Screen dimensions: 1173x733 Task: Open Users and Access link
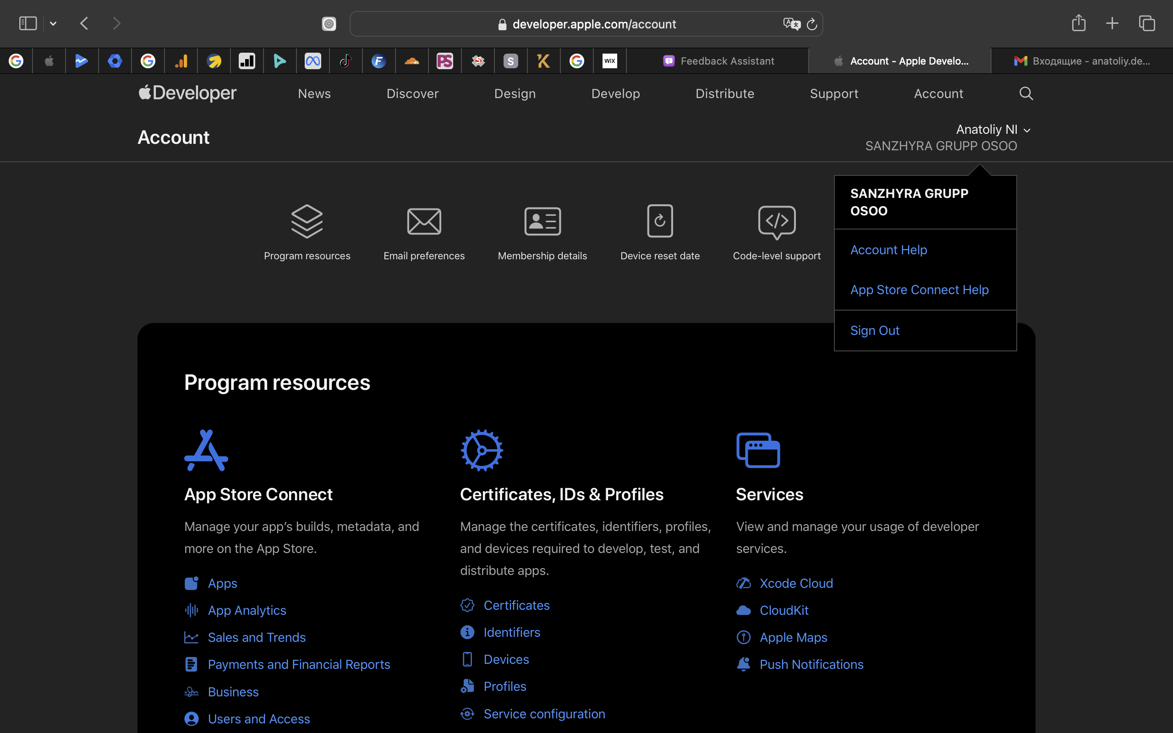(258, 719)
